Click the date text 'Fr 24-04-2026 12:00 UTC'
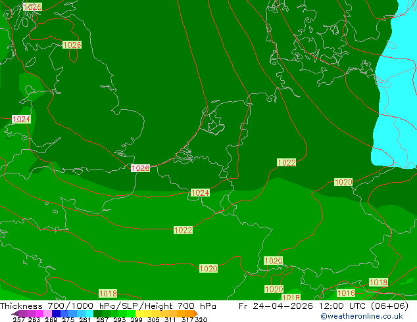Viewport: 417px width, 322px height. (303, 306)
